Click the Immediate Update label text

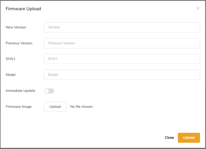coord(20,91)
